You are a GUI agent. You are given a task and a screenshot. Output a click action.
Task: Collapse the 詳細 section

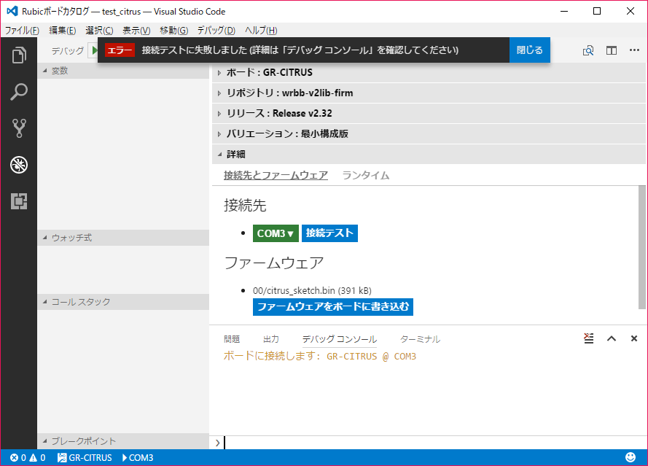pyautogui.click(x=429, y=154)
